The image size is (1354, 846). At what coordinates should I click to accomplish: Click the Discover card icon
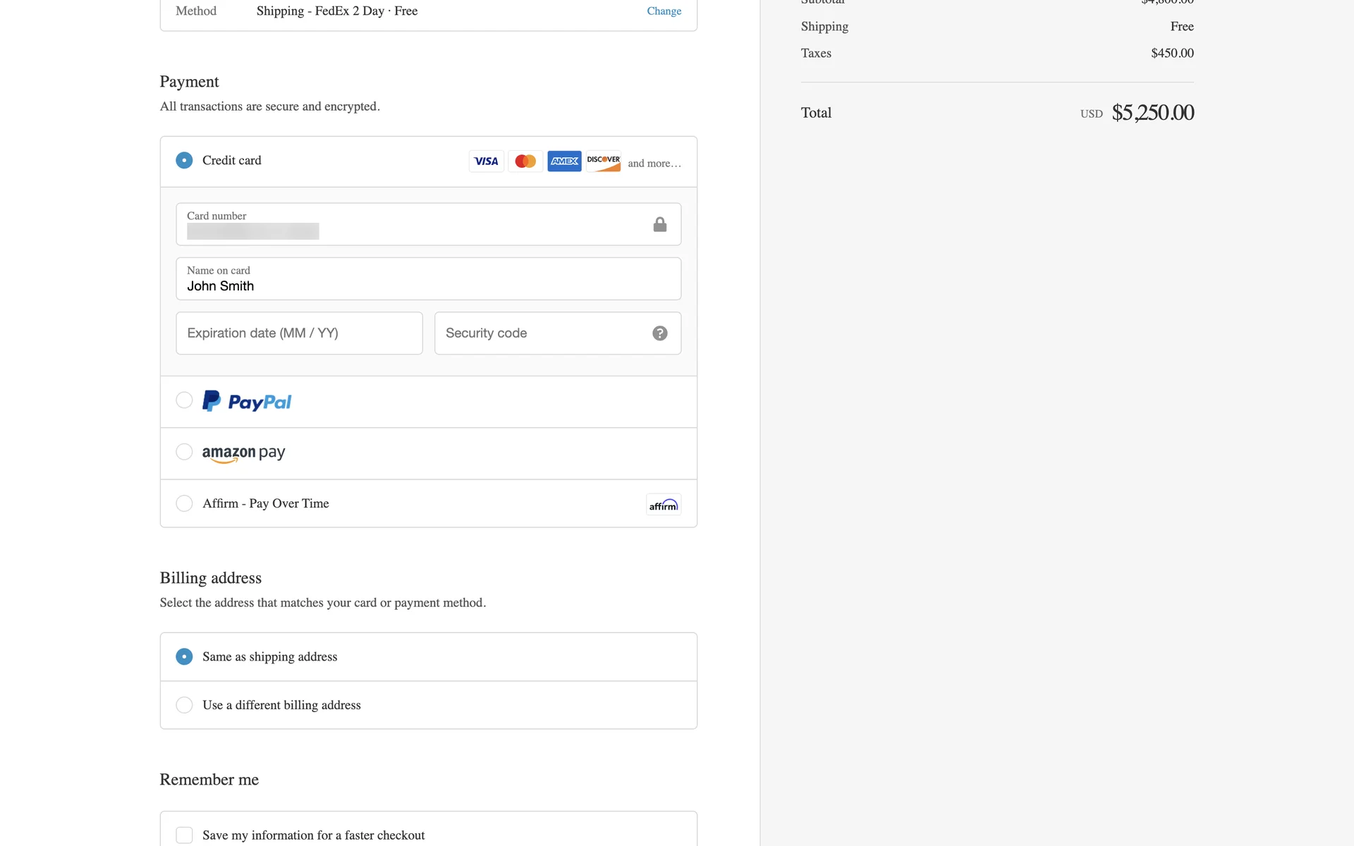click(604, 161)
